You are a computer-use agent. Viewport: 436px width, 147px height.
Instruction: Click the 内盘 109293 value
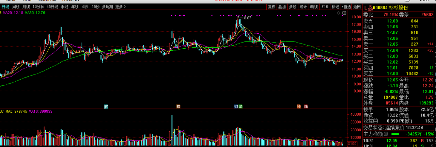tap(426, 103)
